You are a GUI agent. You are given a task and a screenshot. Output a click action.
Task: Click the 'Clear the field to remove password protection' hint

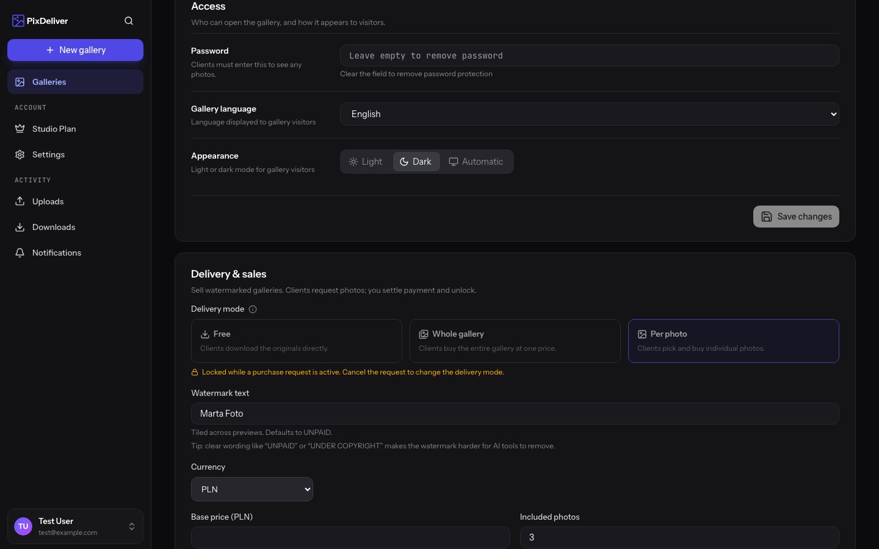tap(416, 74)
